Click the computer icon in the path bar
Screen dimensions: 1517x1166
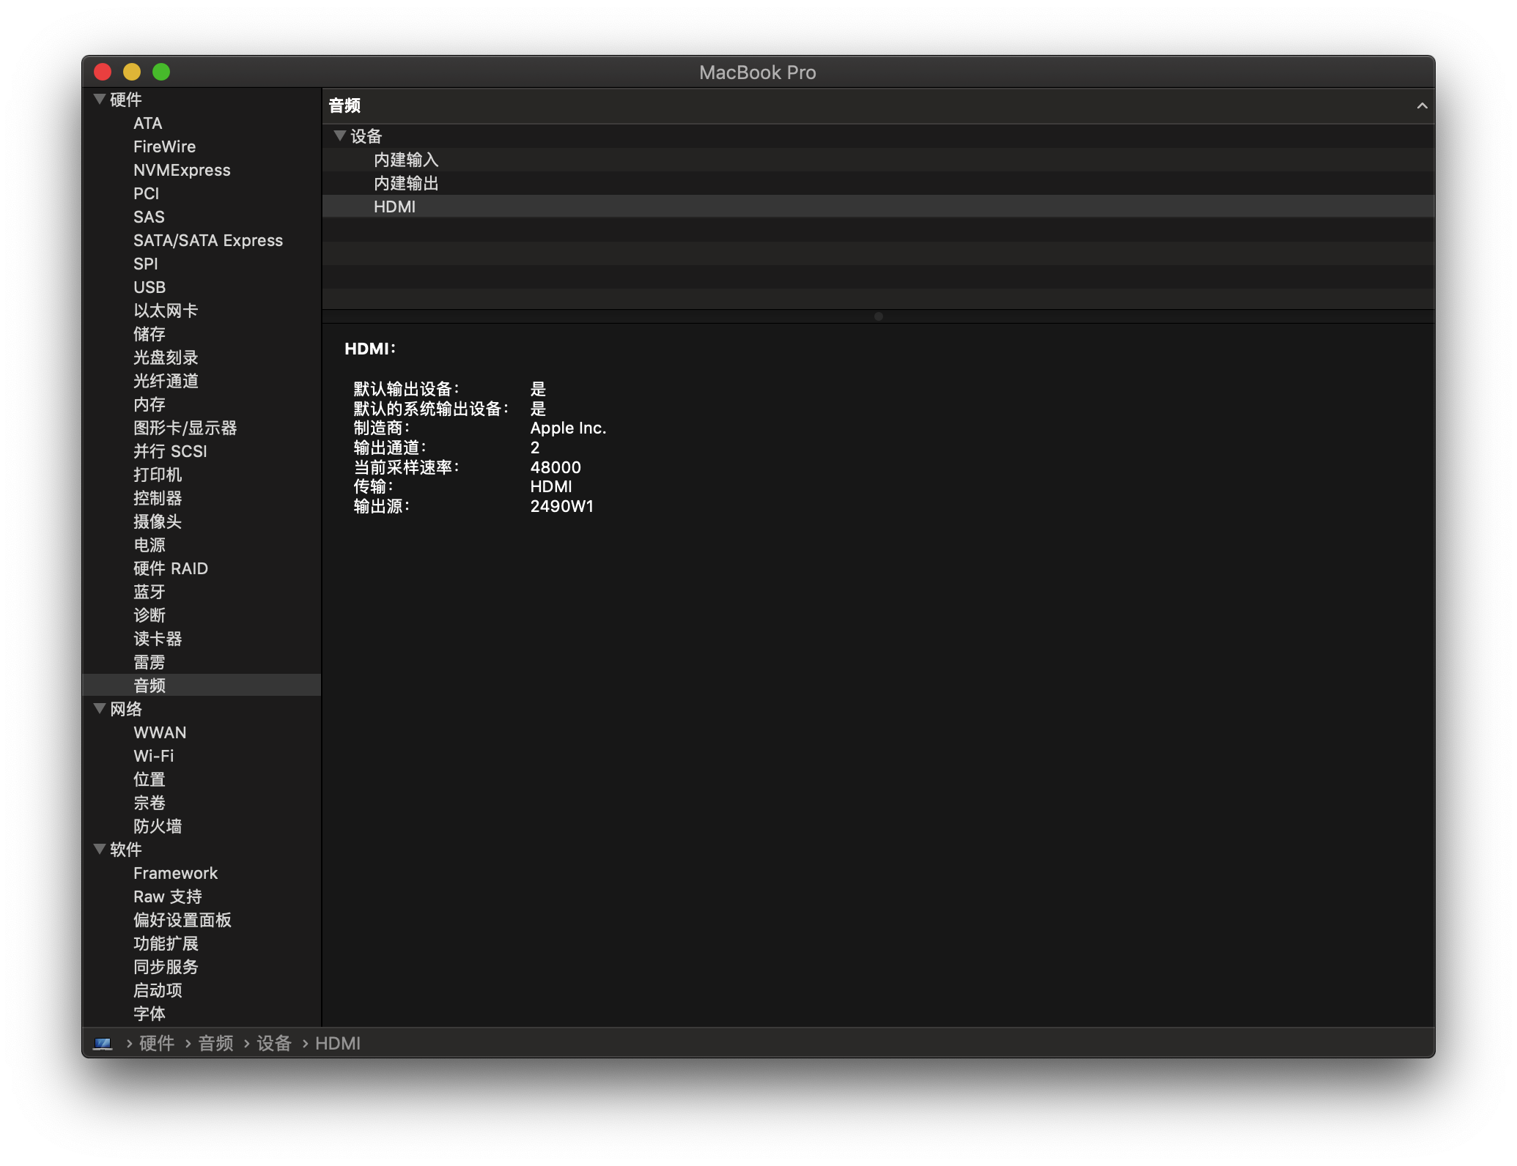coord(103,1043)
